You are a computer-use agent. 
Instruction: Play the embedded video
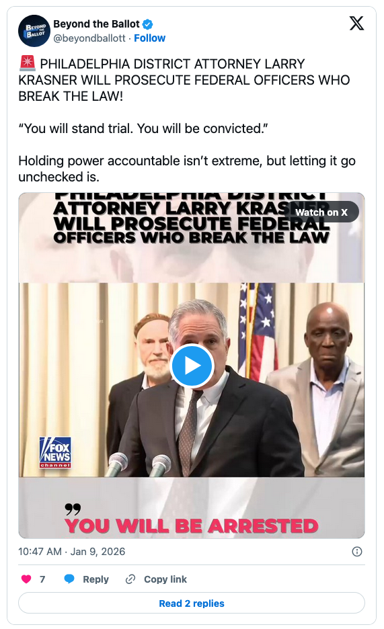192,366
